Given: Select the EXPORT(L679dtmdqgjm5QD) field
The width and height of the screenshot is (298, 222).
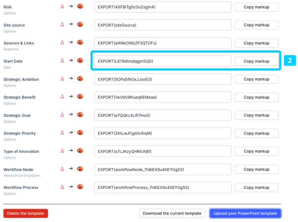Looking at the screenshot, I should pyautogui.click(x=163, y=61).
